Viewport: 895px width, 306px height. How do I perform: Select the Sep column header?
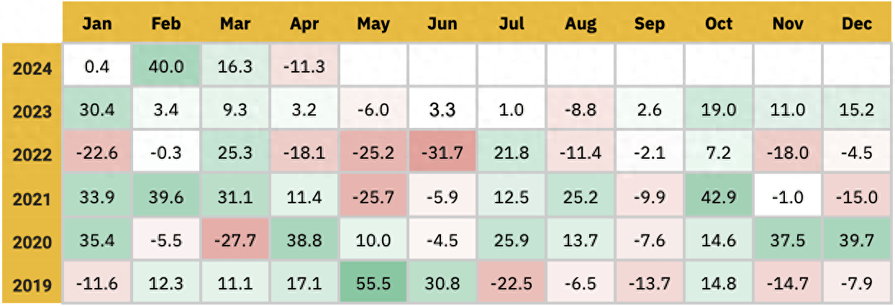pyautogui.click(x=650, y=24)
